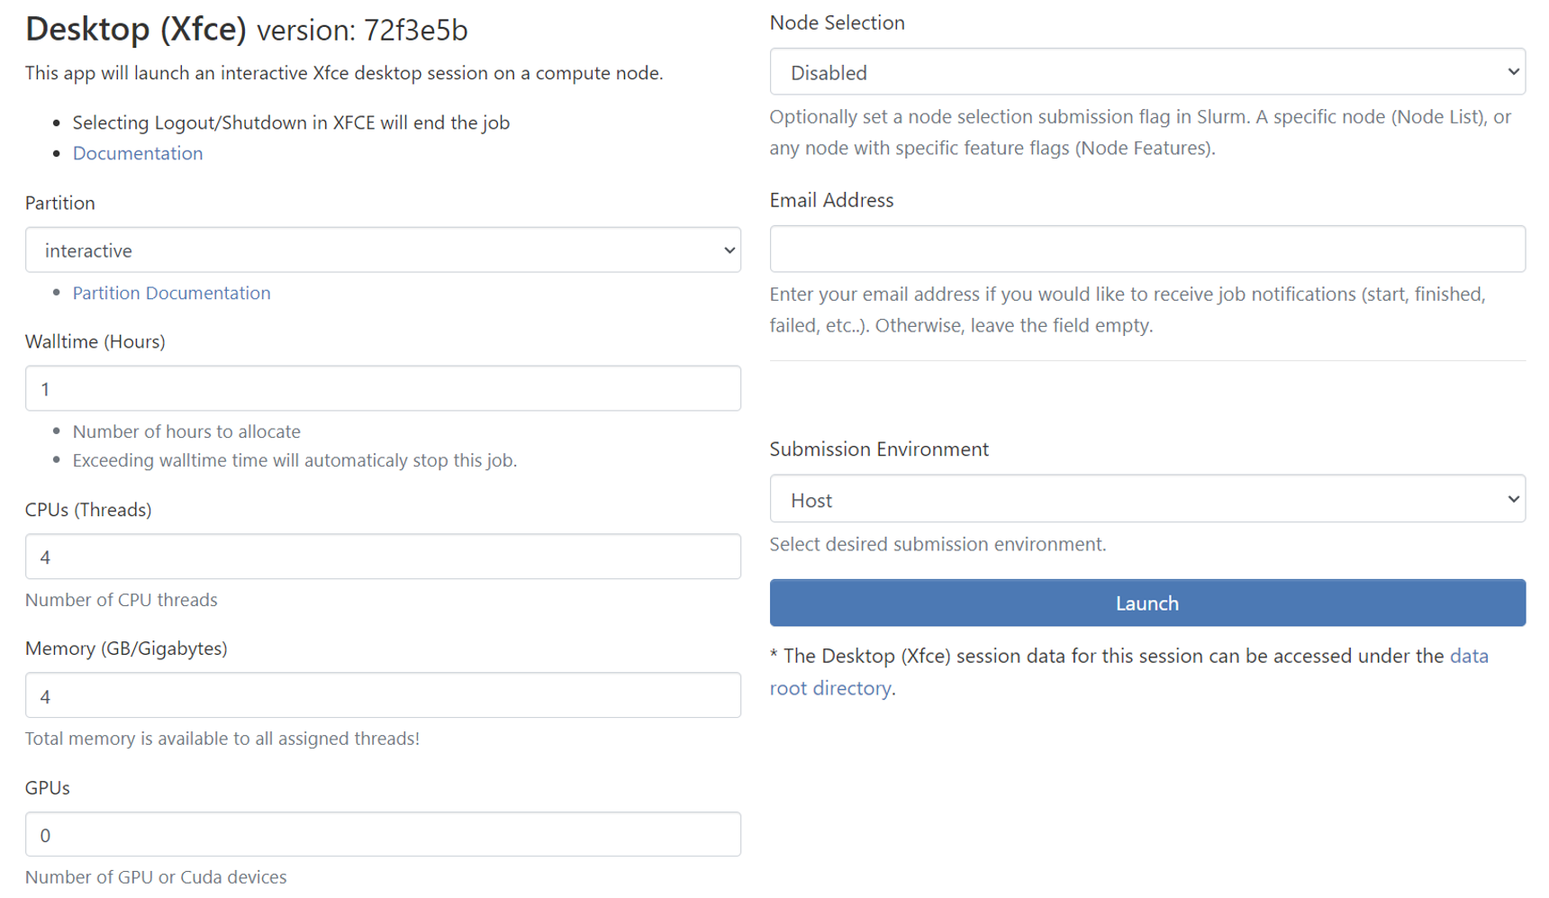Open the Documentation link
This screenshot has height=898, width=1549.
[138, 153]
